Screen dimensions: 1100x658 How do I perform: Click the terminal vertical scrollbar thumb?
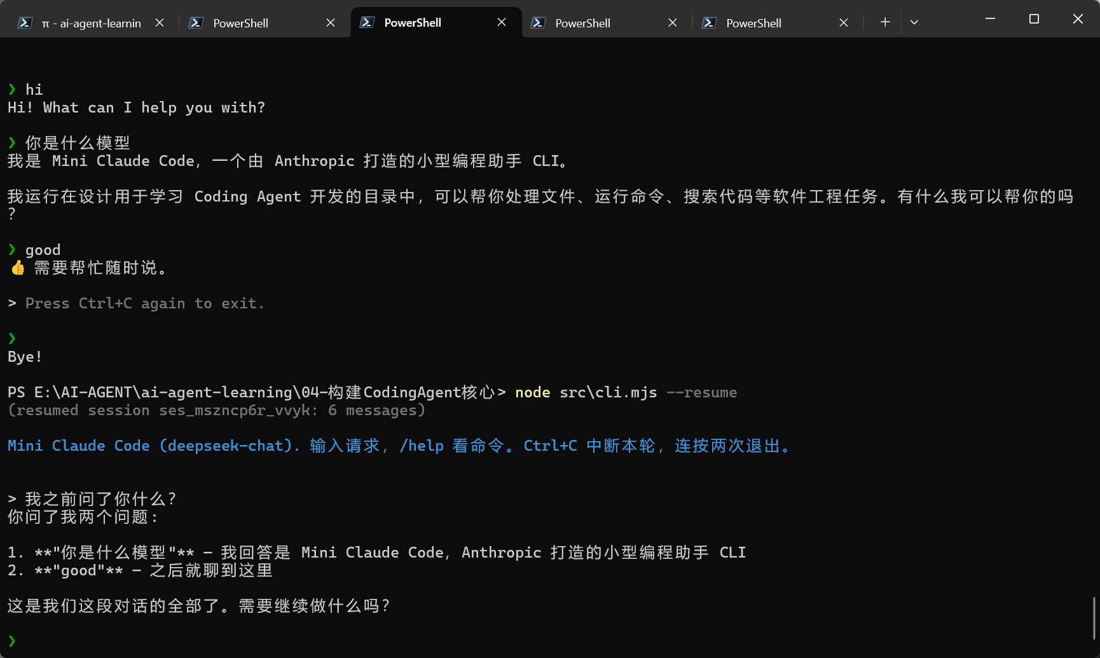pos(1094,618)
